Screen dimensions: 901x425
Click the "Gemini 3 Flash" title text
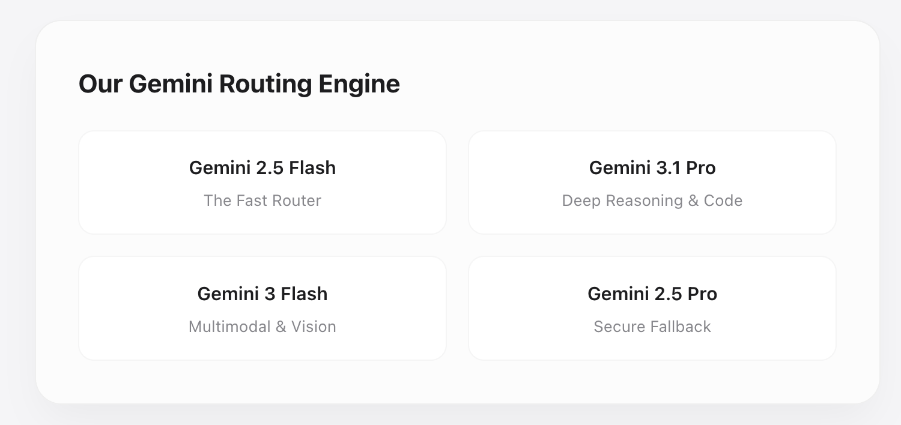(262, 294)
